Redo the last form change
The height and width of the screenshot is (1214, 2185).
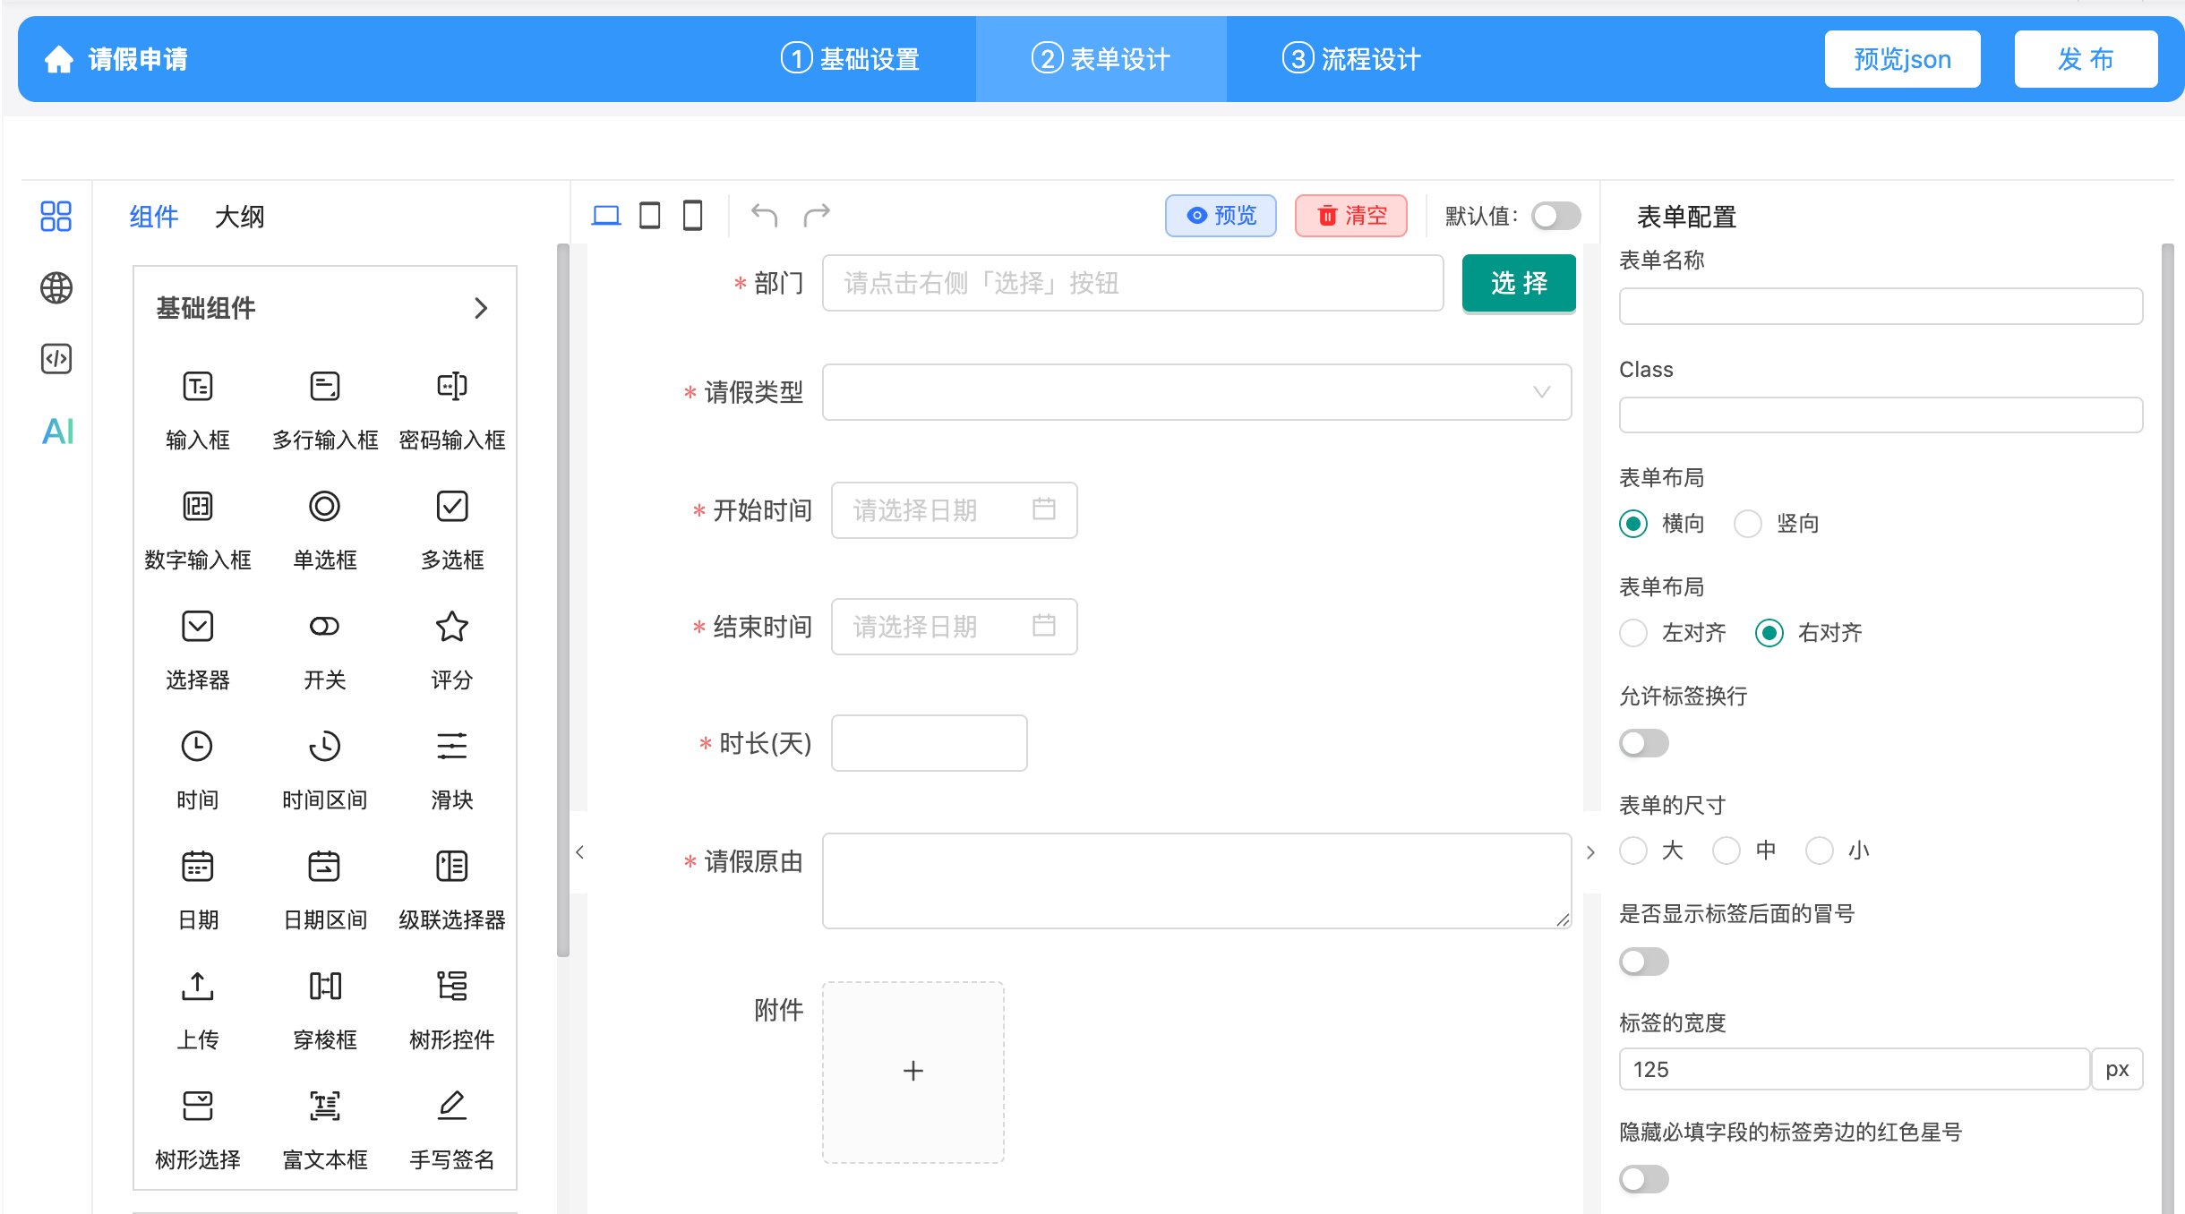pyautogui.click(x=817, y=216)
